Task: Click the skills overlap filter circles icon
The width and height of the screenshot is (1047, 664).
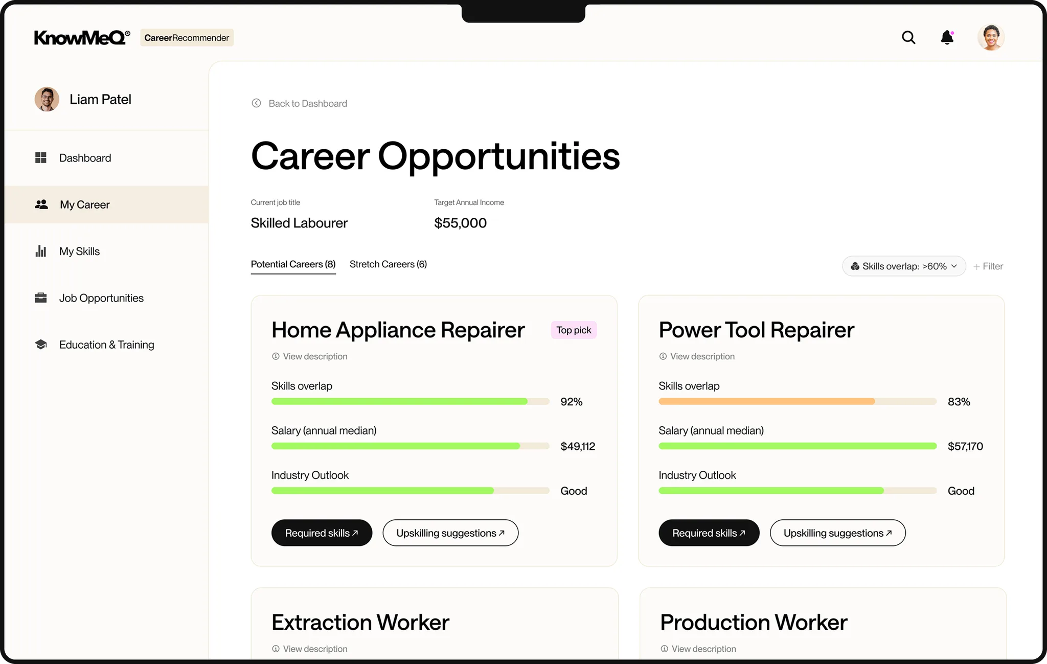Action: (855, 266)
